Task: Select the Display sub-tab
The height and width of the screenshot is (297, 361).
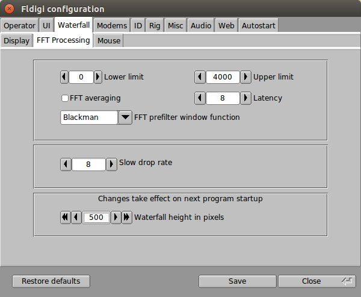Action: point(17,41)
